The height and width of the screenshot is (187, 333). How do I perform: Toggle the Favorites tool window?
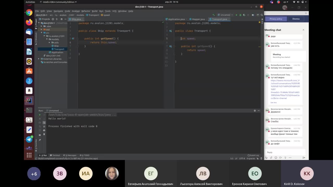36,145
